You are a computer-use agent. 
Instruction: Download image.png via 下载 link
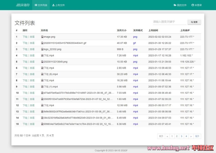click(x=25, y=37)
